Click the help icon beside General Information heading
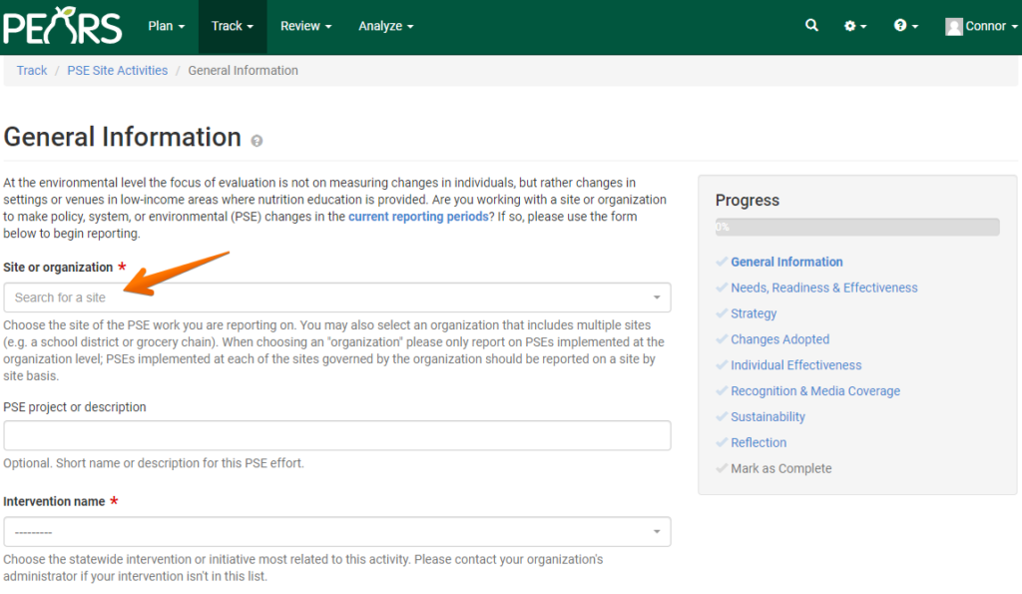This screenshot has height=594, width=1022. 256,141
